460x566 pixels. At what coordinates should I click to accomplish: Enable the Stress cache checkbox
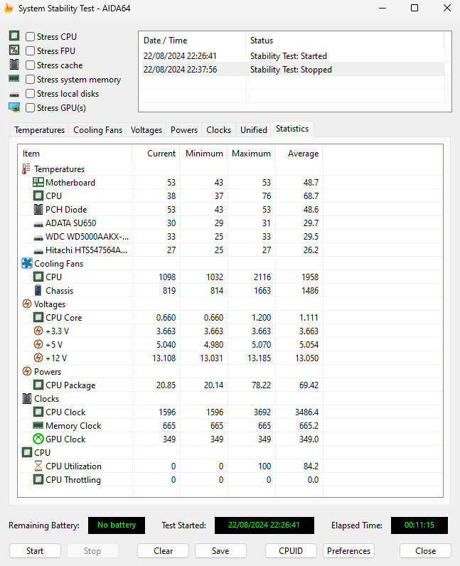click(31, 65)
